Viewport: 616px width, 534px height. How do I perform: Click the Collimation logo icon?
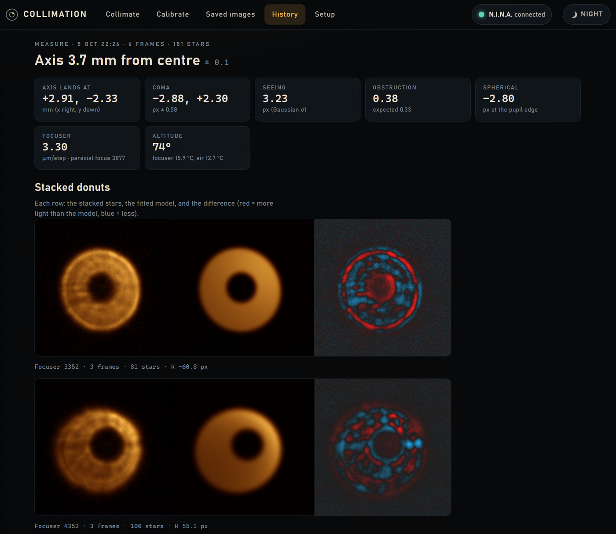coord(12,15)
